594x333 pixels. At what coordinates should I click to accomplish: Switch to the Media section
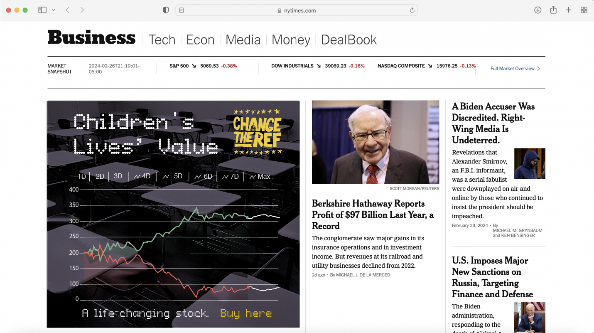[x=243, y=40]
